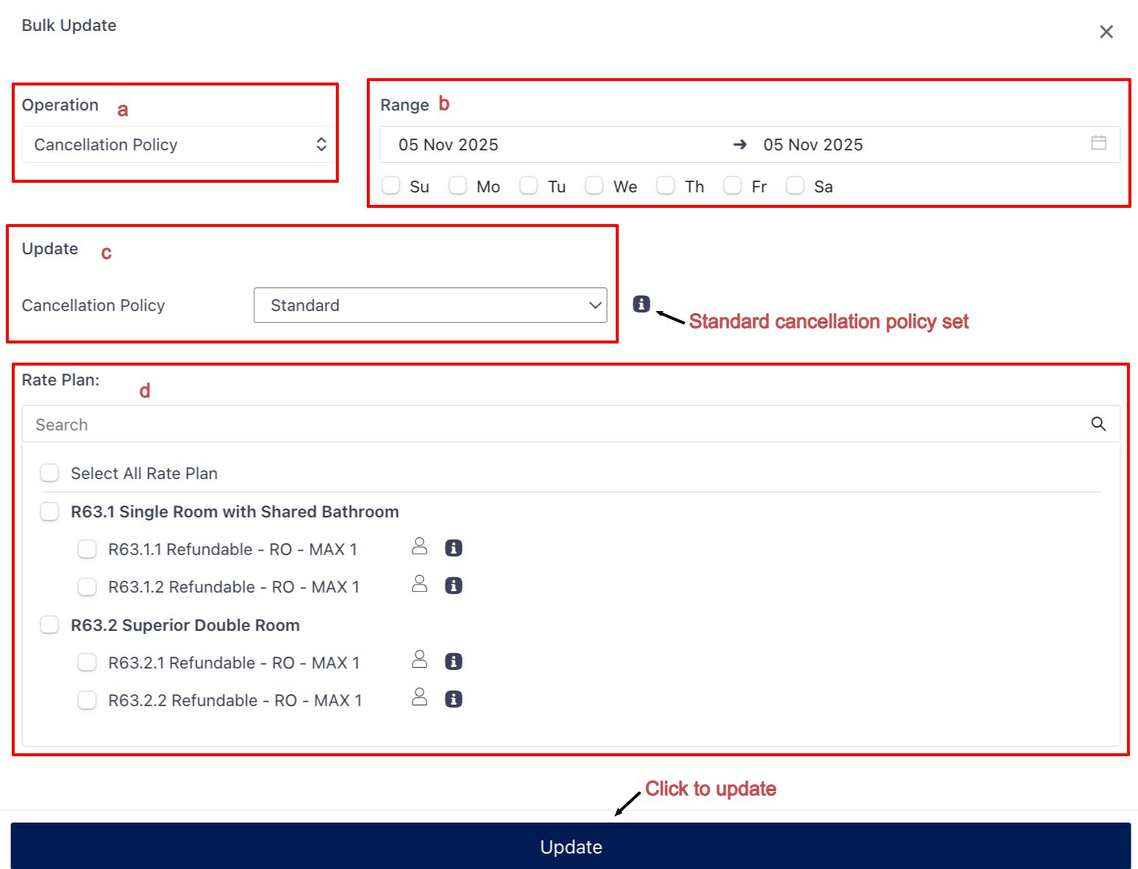Tick the Monday (Mo) weekday checkbox
The width and height of the screenshot is (1138, 869).
point(457,186)
